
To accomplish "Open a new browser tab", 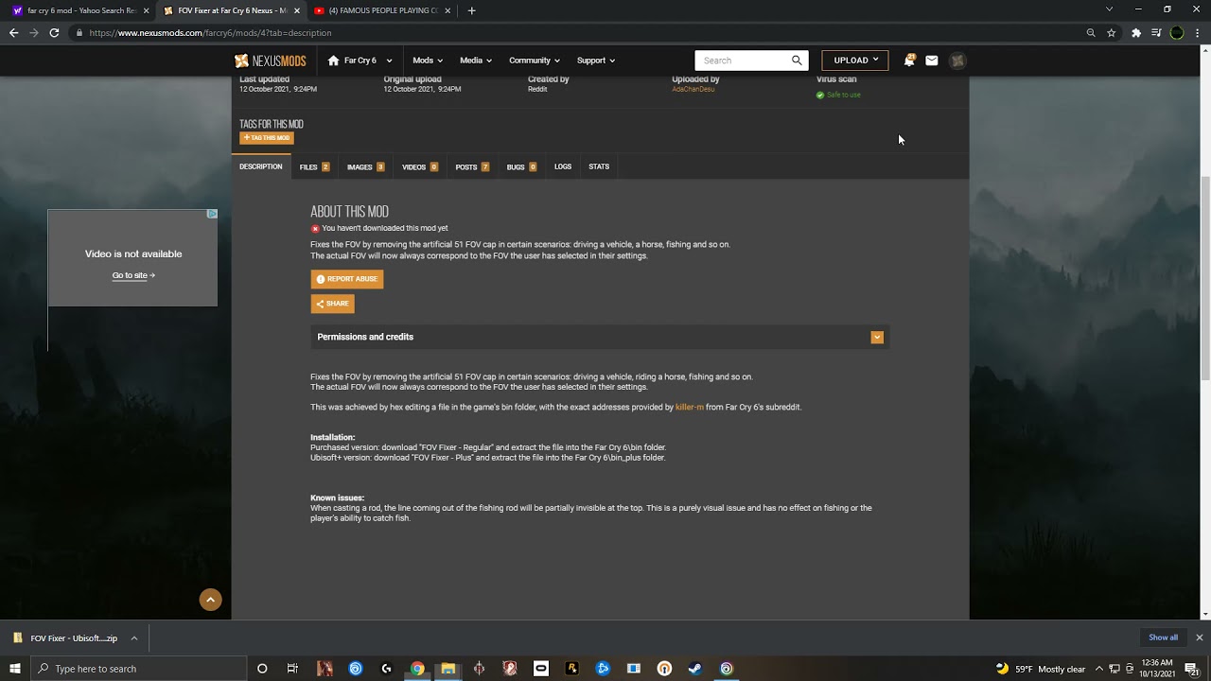I will pos(471,10).
